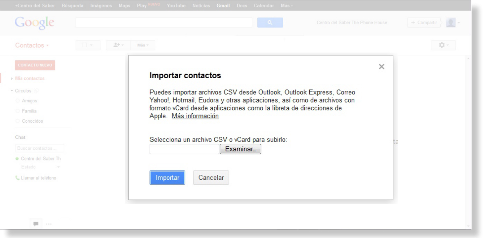
Task: Click the chat speech bubble icon
Action: point(36,224)
